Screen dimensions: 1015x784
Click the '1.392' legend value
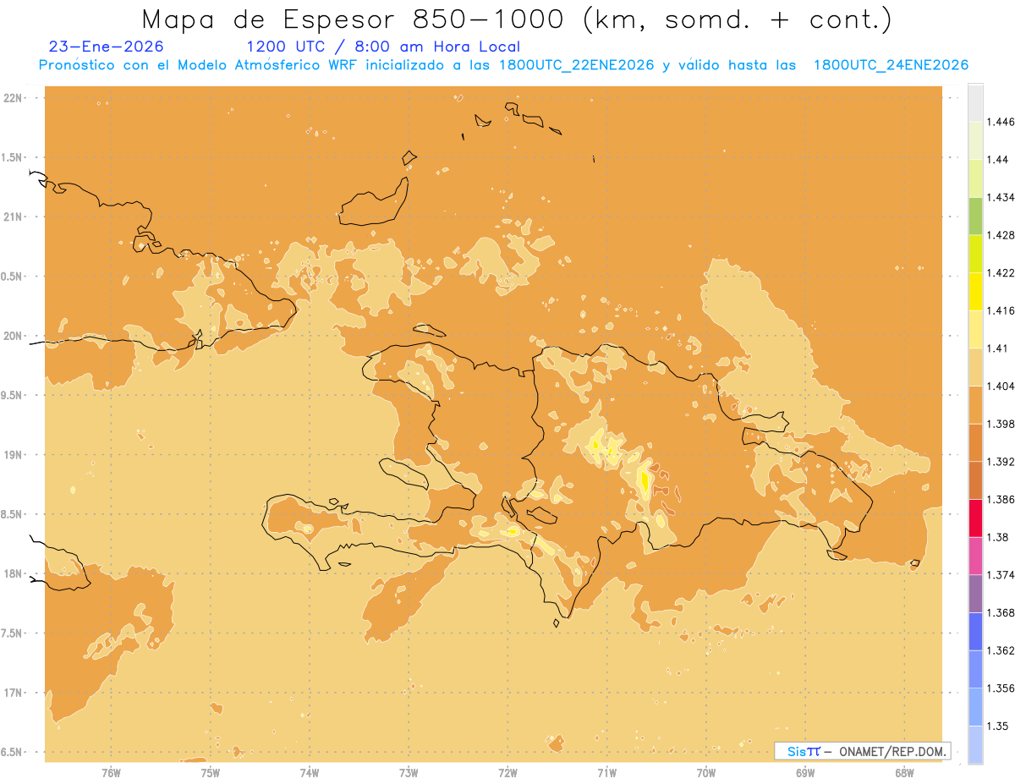(x=1001, y=462)
